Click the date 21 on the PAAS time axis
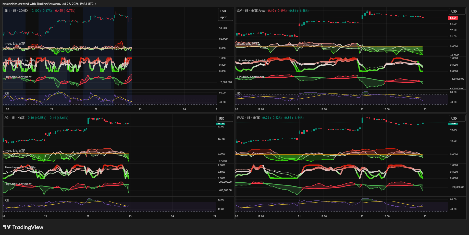Screen dimensions: 469x235 (299, 216)
